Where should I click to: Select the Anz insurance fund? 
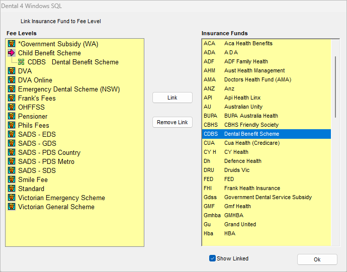click(267, 89)
